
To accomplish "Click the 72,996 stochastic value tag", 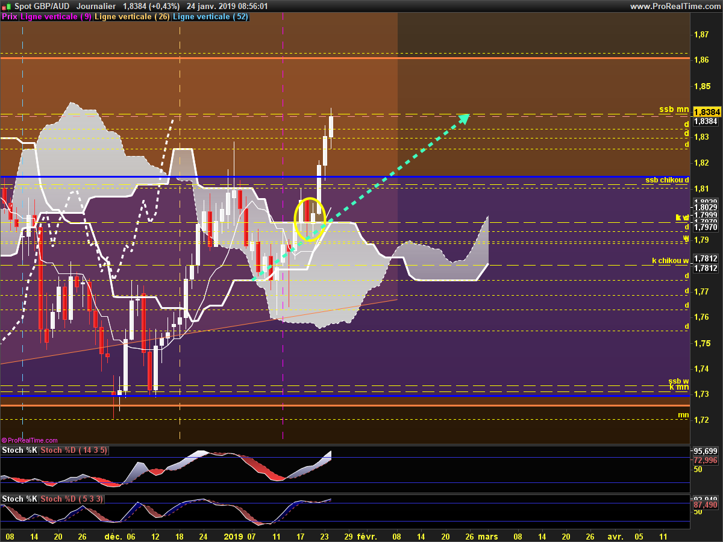I will [706, 460].
